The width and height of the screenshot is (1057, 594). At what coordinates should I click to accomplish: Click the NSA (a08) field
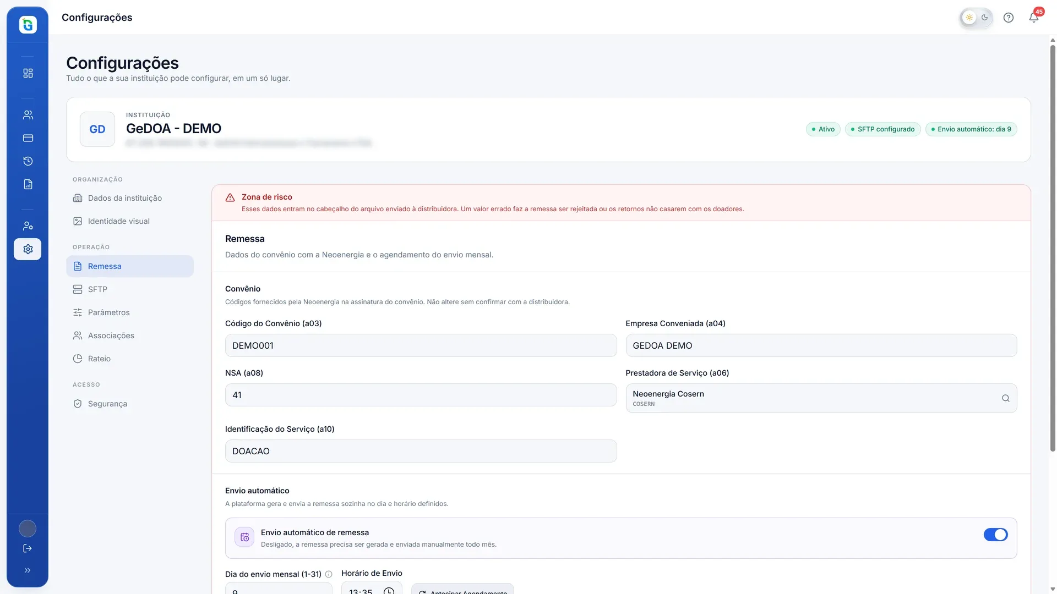pyautogui.click(x=421, y=395)
